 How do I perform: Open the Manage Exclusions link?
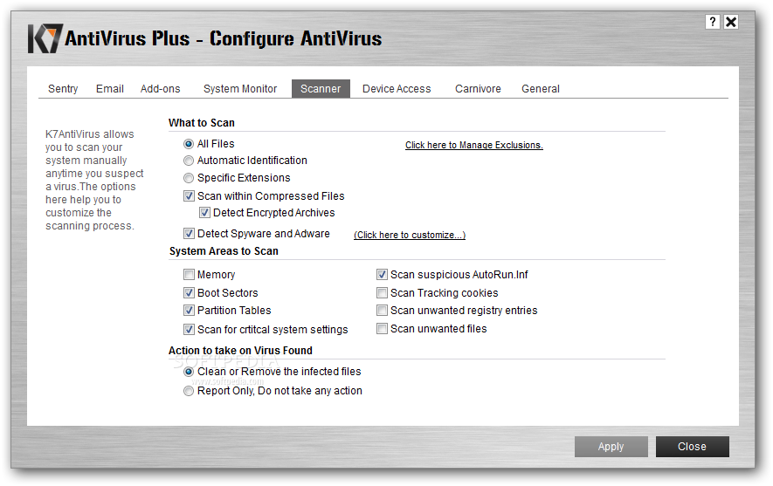click(x=473, y=145)
